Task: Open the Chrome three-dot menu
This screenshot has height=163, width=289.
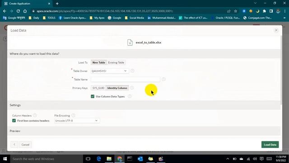Action: 285,11
